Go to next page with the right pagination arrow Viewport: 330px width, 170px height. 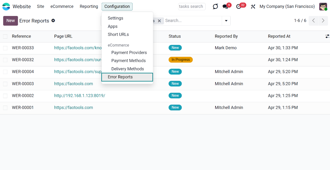[x=323, y=21]
